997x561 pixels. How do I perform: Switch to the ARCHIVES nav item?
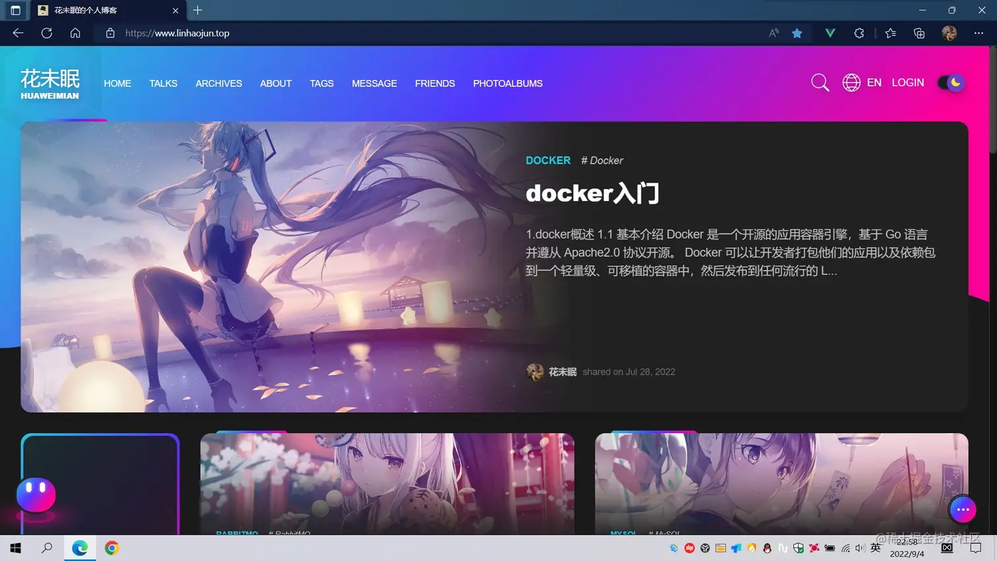[x=218, y=83]
